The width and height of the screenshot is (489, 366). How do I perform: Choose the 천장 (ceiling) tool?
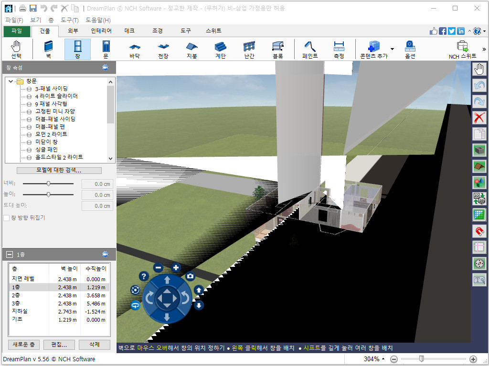click(163, 50)
